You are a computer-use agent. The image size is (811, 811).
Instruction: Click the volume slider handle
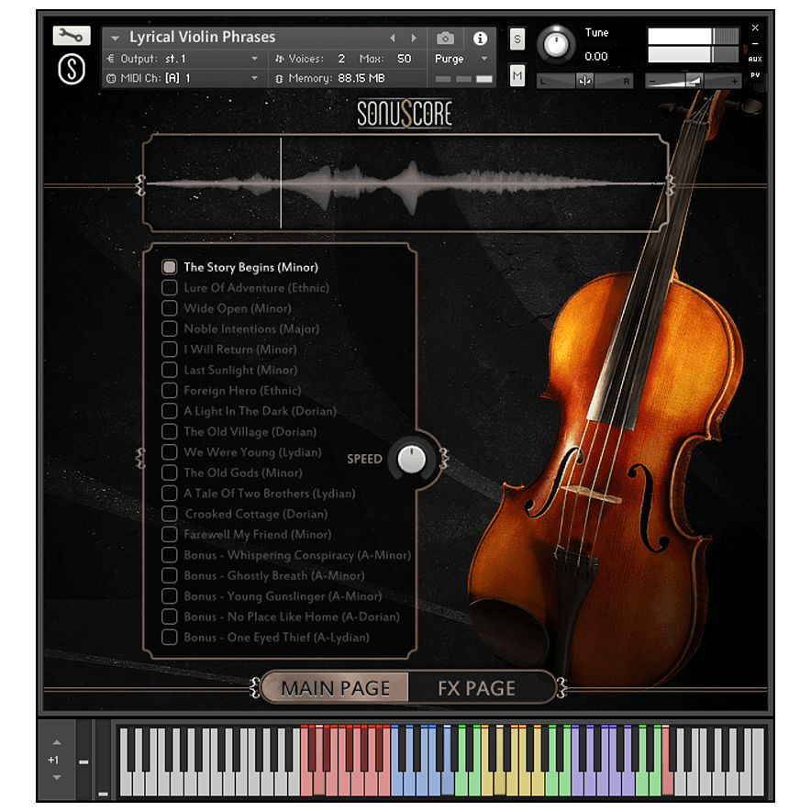coord(694,81)
